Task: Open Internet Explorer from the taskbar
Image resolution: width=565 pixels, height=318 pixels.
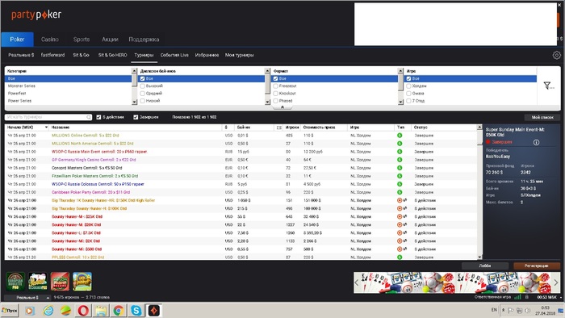Action: click(48, 310)
